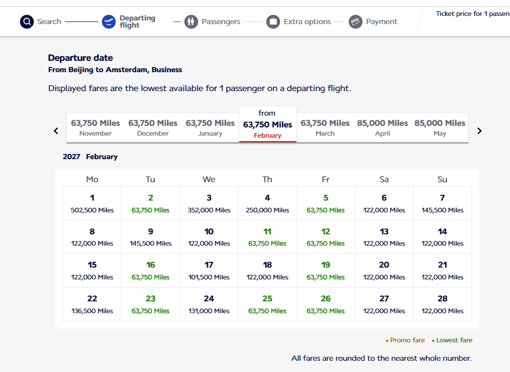Viewport: 510px width, 372px height.
Task: Select Saturday February 6 fare
Action: pyautogui.click(x=384, y=203)
